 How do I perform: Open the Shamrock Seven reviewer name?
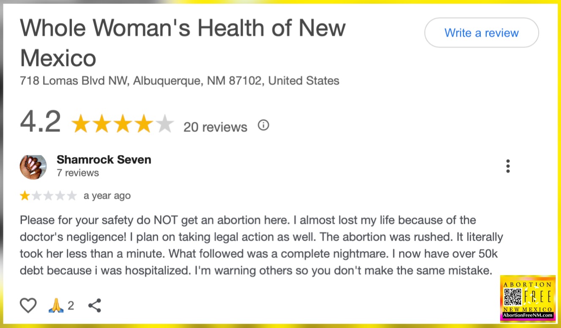[104, 160]
